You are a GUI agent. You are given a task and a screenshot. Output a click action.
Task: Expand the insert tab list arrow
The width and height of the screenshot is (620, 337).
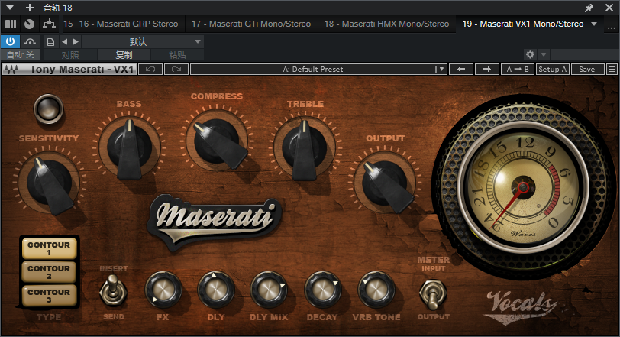[594, 24]
